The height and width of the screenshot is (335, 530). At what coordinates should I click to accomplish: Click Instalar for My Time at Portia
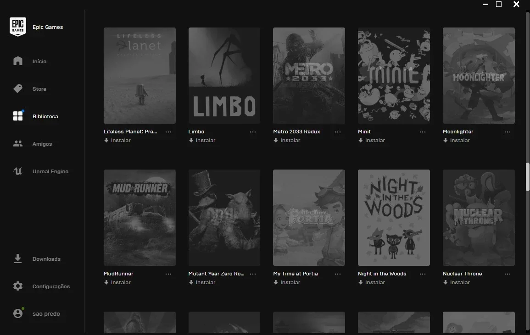[x=290, y=282]
